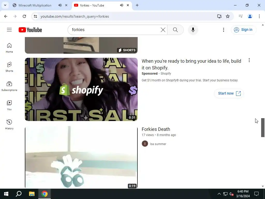The height and width of the screenshot is (199, 265).
Task: Click the Shopify advertiser name link
Action: click(166, 74)
